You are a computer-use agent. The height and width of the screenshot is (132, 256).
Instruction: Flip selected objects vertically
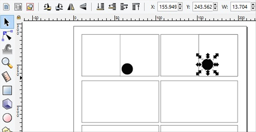point(83,7)
